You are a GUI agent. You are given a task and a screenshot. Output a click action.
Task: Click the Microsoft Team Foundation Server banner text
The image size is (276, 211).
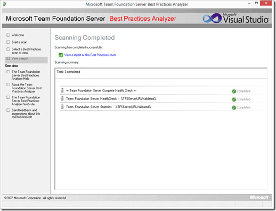[55, 19]
